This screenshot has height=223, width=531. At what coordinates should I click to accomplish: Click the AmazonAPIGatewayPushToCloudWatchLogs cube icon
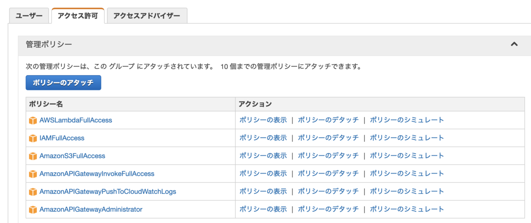coord(33,192)
